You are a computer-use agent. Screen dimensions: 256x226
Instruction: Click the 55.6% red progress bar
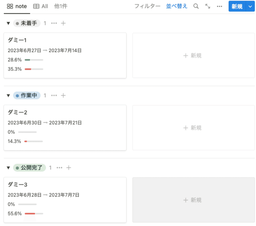tap(34, 214)
